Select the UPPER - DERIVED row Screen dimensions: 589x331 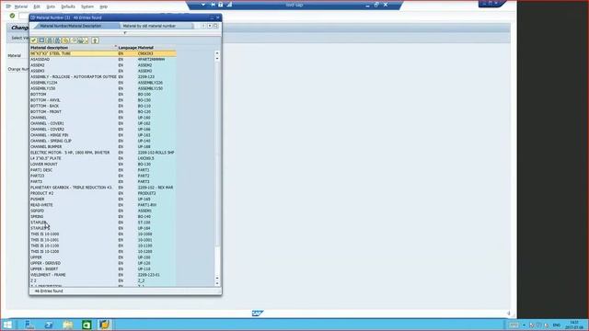coord(103,263)
